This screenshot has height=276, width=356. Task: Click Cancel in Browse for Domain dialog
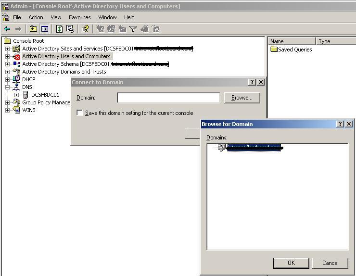(330, 263)
